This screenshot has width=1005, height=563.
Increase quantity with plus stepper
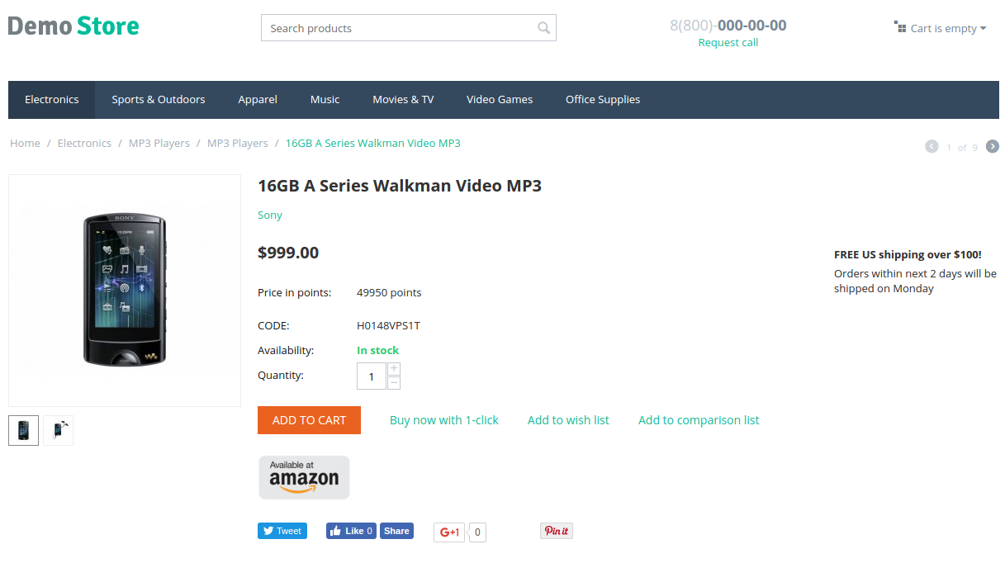[x=394, y=368]
